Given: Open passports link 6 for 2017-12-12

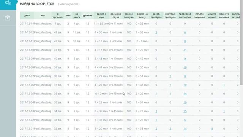Looking at the screenshot, I should (185, 32).
